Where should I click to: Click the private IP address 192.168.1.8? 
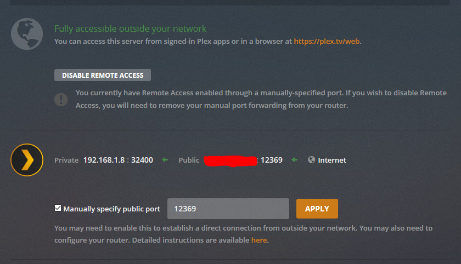(x=104, y=160)
